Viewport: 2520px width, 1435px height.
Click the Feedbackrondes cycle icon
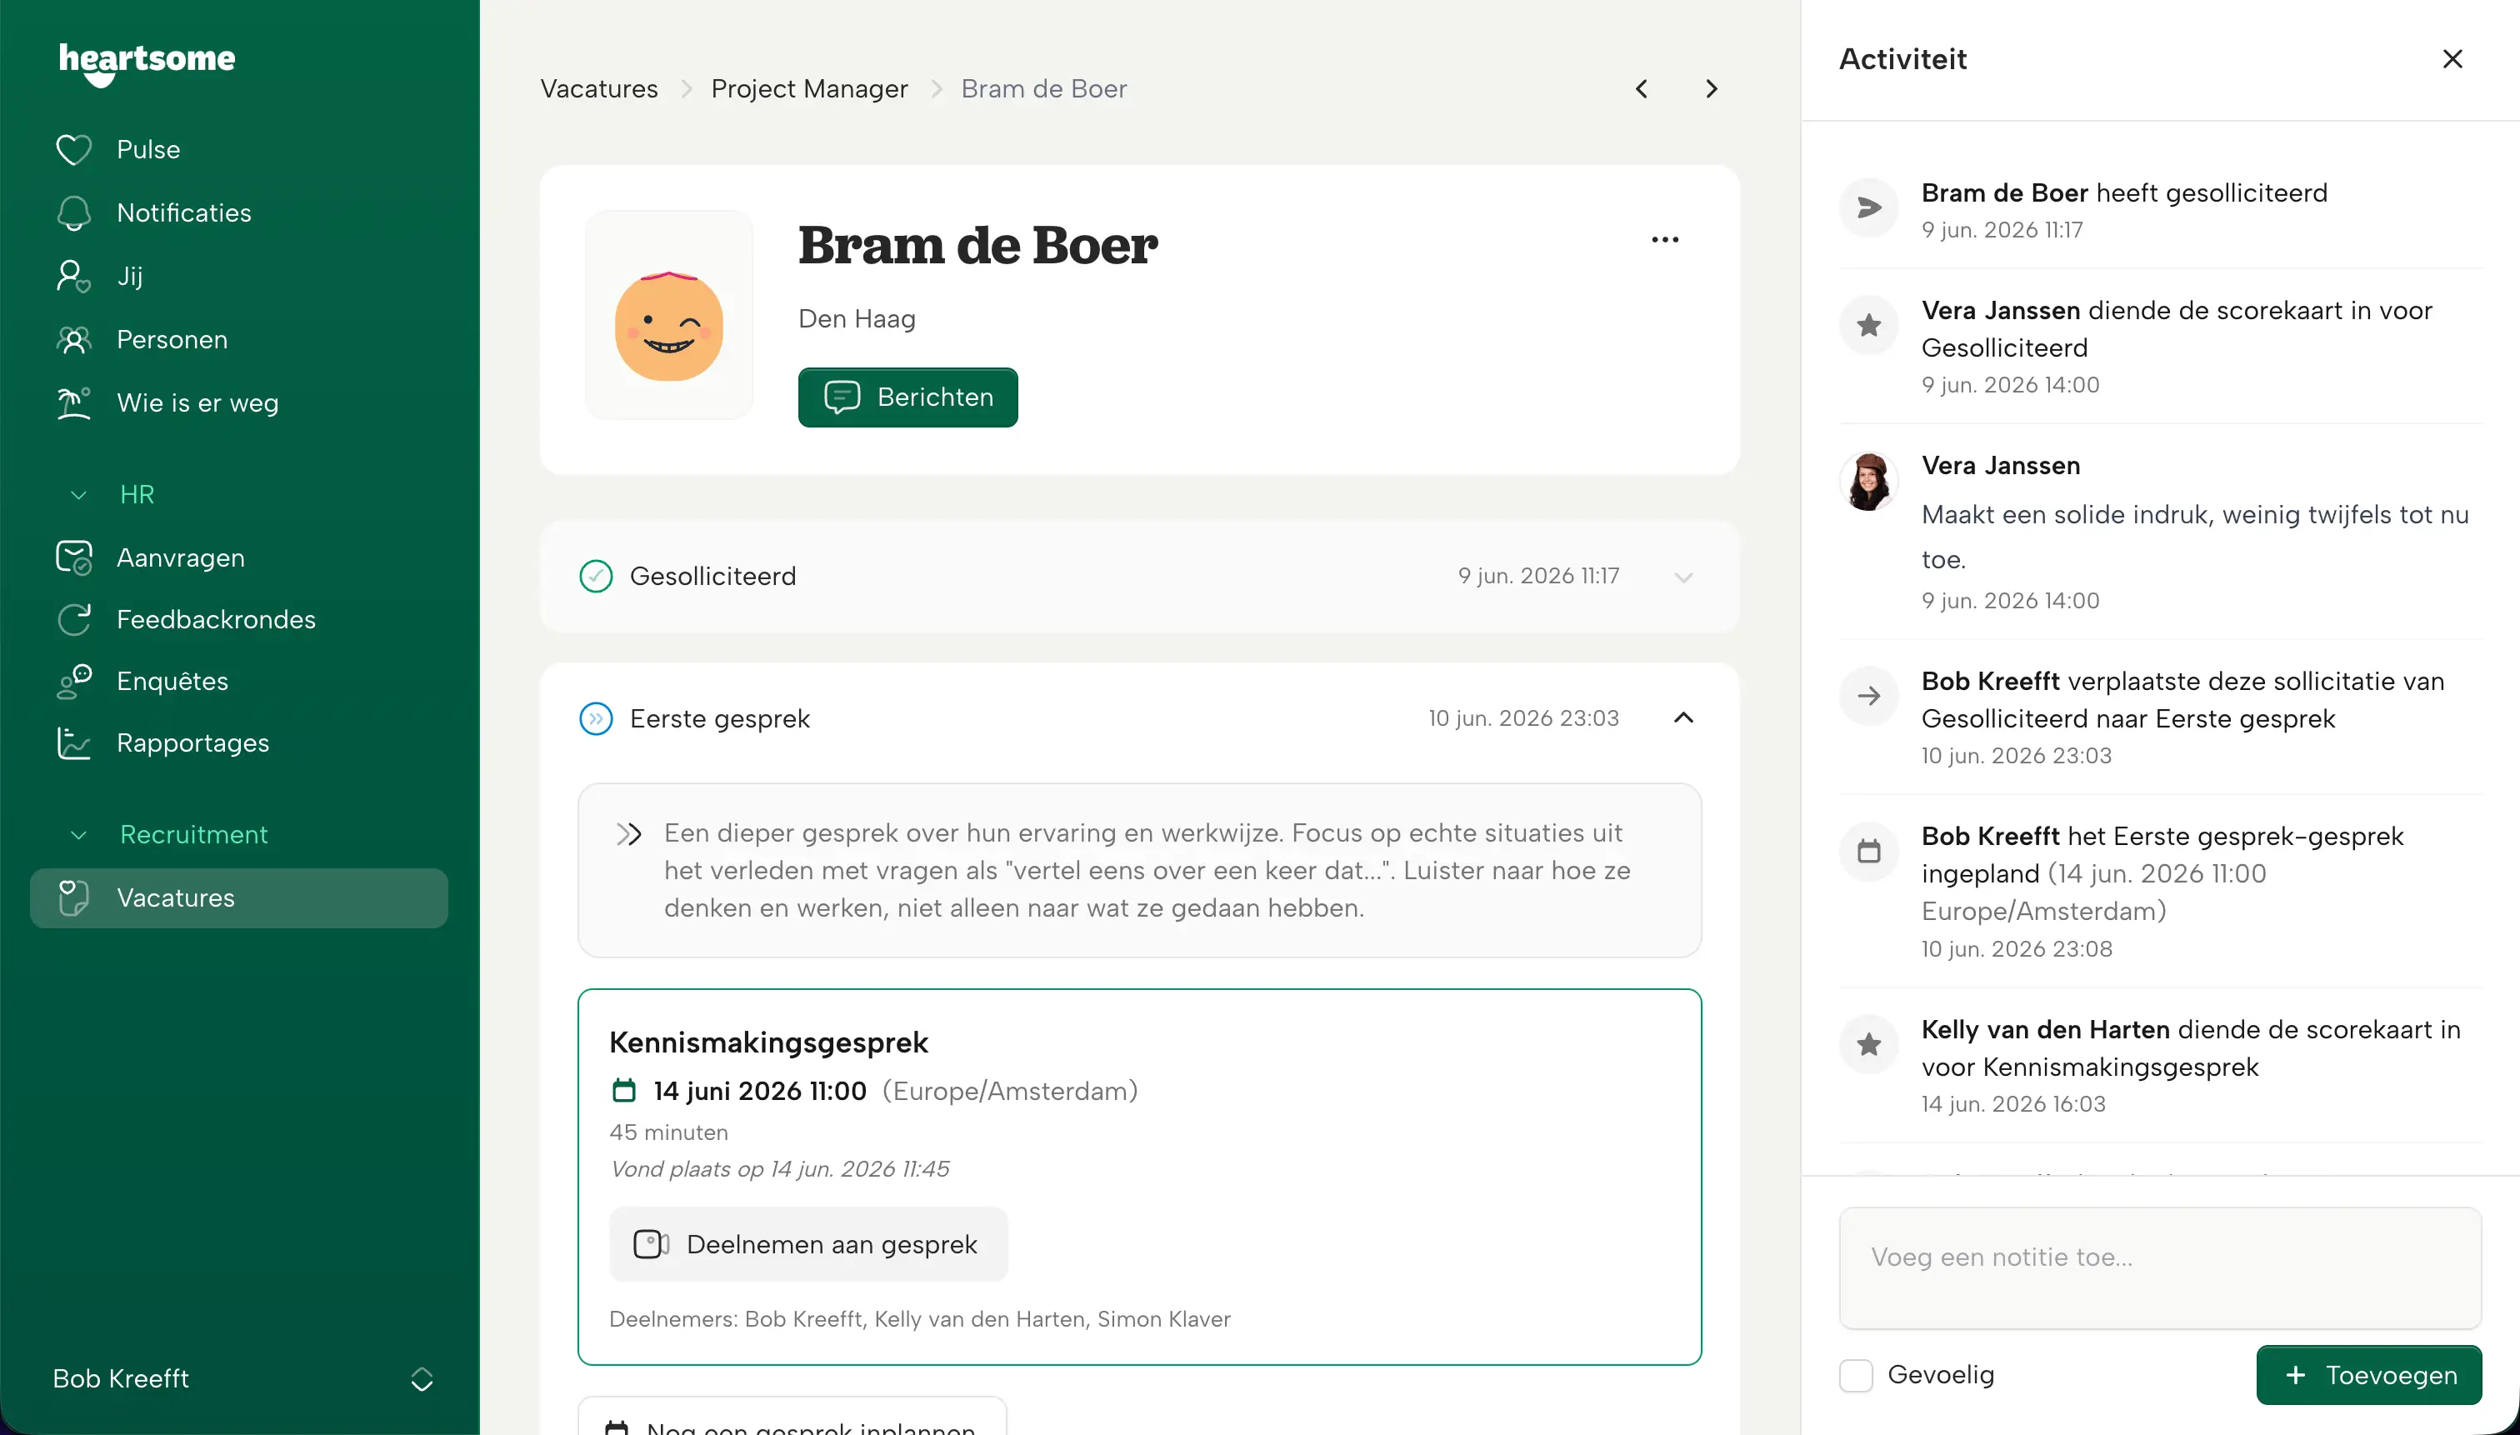(x=74, y=620)
